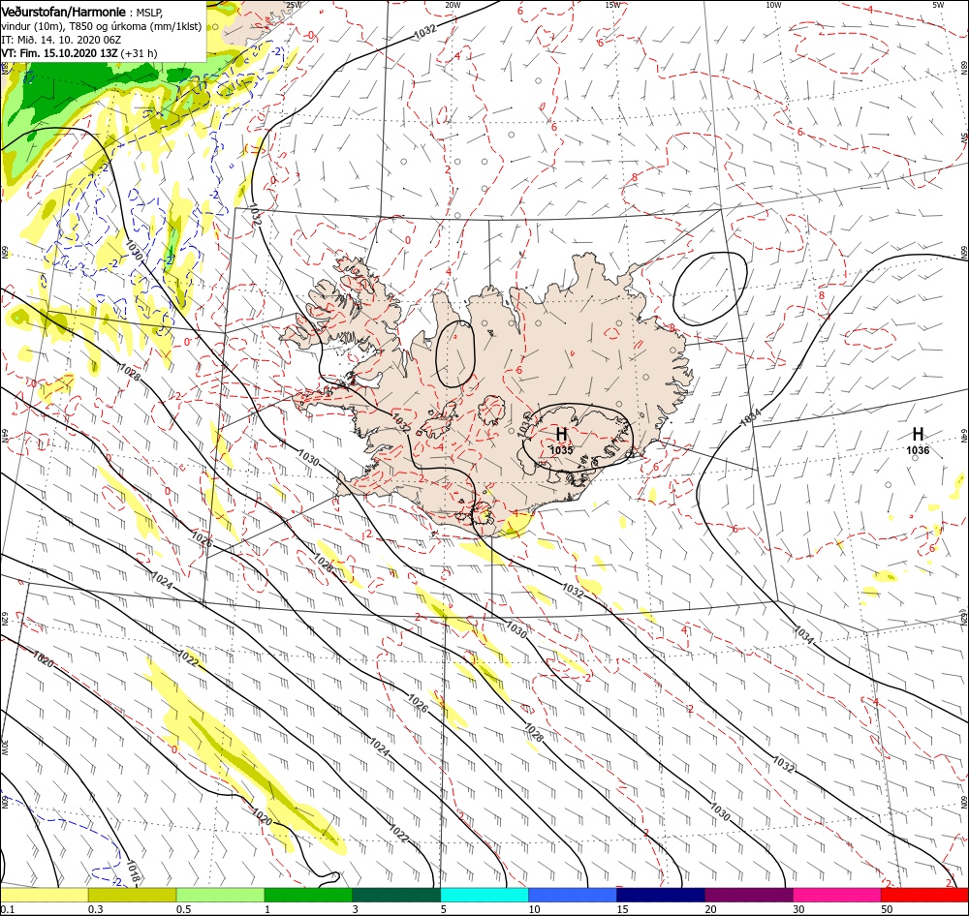
Task: Click the legend value 0.3
Action: coord(95,909)
